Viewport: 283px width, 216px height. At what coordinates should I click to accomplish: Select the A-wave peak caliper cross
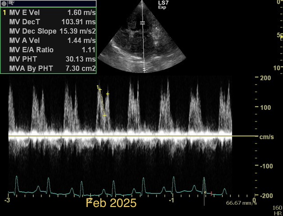pyautogui.click(x=108, y=94)
